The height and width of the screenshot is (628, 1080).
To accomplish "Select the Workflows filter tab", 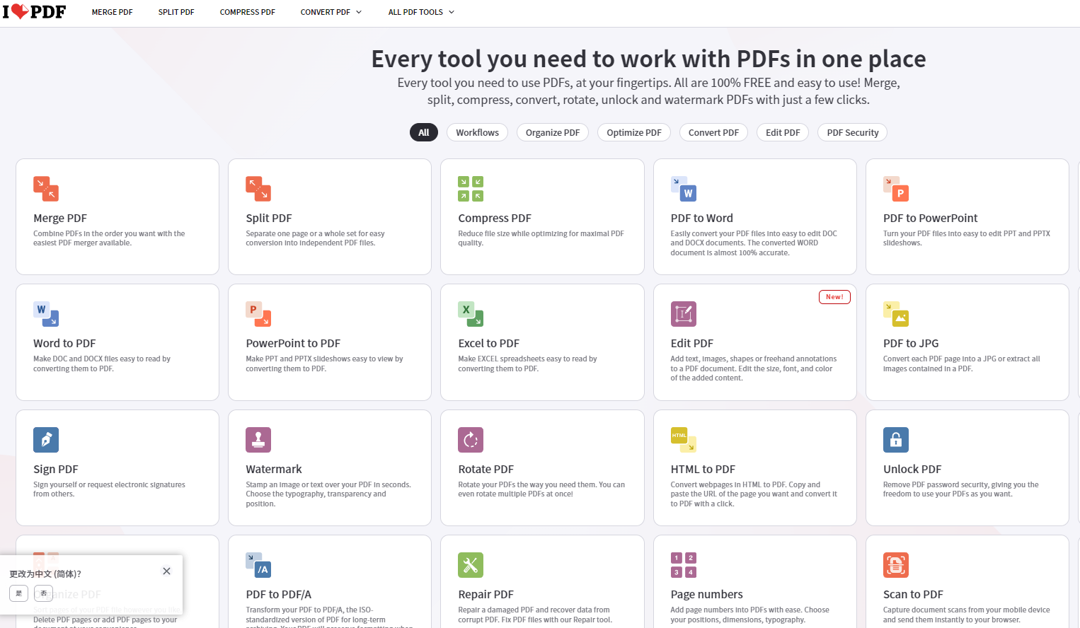I will pos(477,132).
